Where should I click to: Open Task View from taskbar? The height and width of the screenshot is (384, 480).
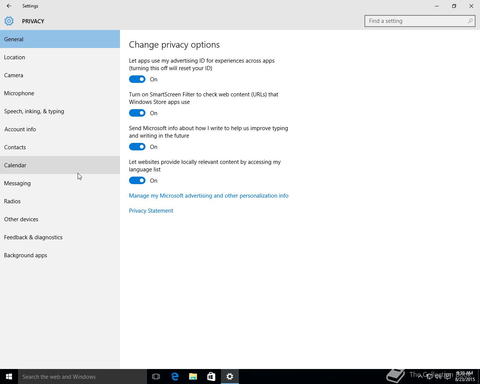click(156, 376)
